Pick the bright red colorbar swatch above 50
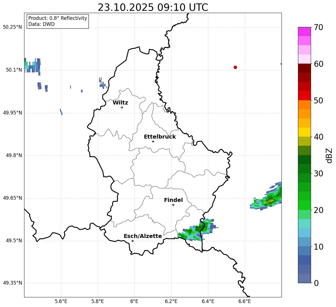The image size is (336, 307). coord(304,95)
